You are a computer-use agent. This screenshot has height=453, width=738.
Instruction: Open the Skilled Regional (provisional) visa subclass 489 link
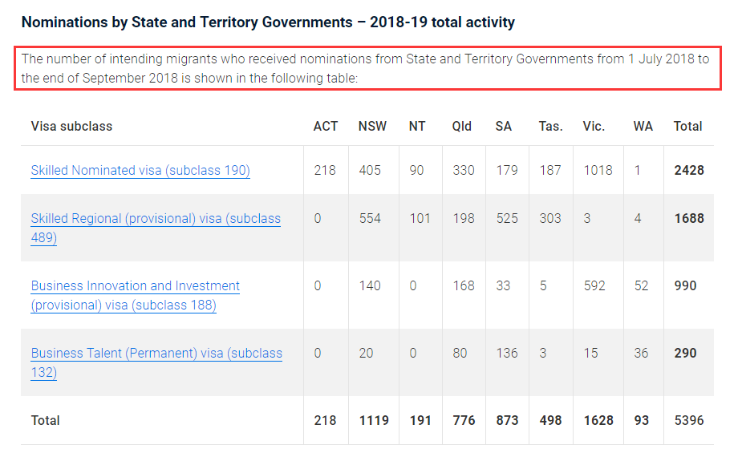pos(156,219)
